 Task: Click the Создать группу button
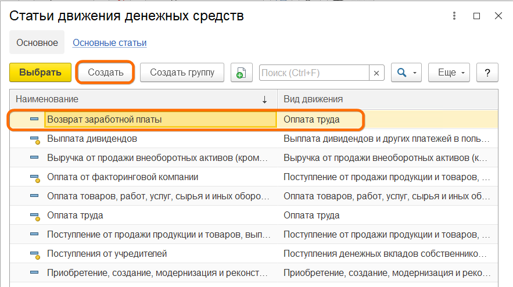pyautogui.click(x=182, y=72)
